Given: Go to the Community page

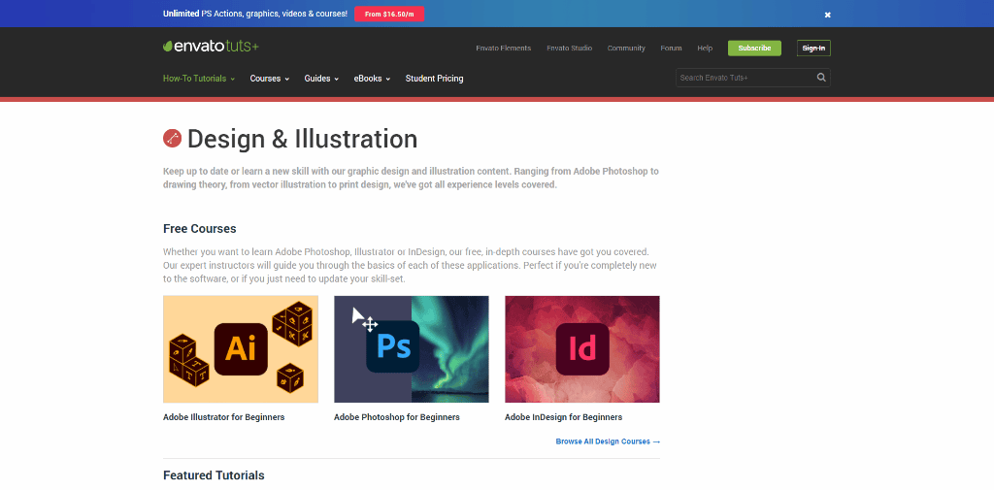Looking at the screenshot, I should [x=626, y=49].
